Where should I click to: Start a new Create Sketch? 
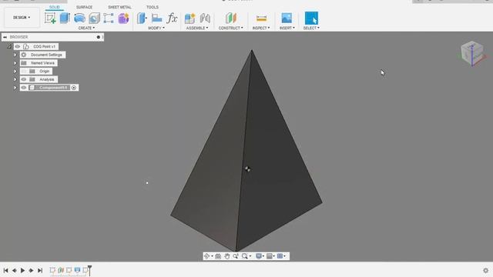coord(50,18)
